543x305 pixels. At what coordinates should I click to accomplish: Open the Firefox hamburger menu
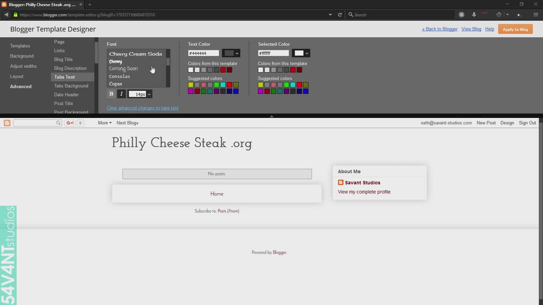click(x=536, y=14)
